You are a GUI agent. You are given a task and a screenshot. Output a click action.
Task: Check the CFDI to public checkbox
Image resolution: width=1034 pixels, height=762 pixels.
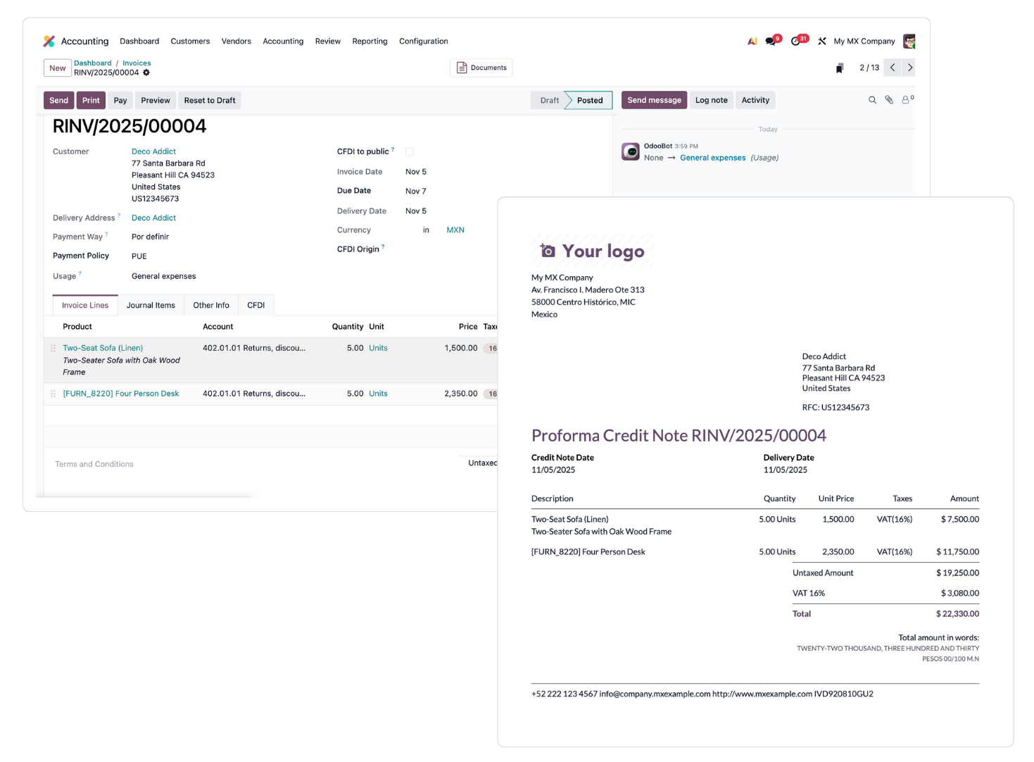click(409, 151)
